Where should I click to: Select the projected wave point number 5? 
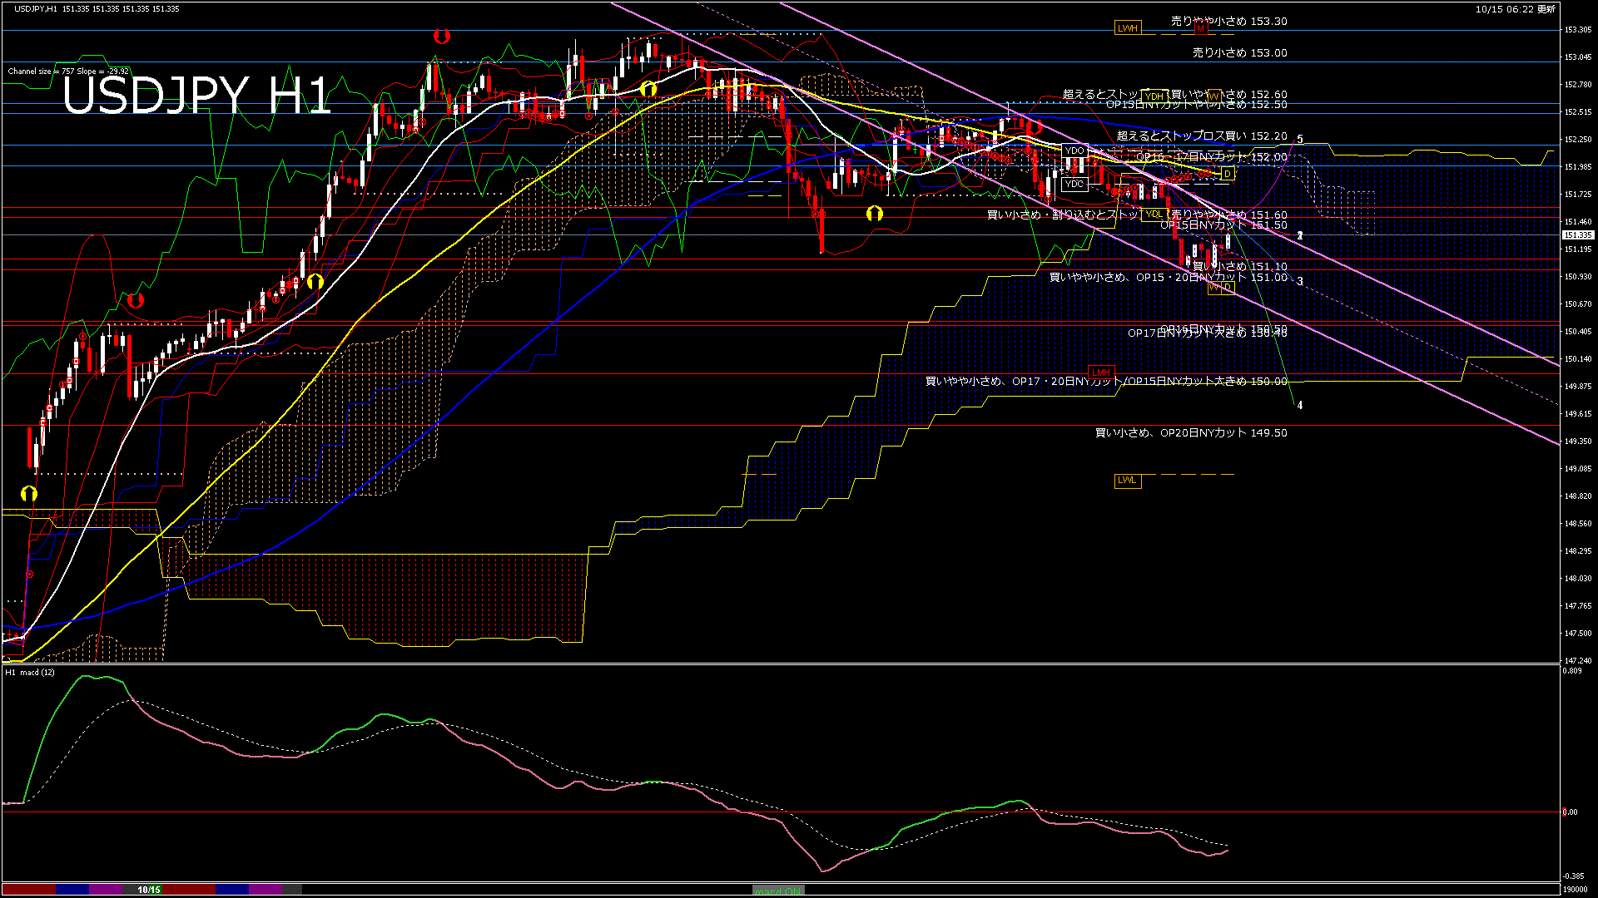(1300, 140)
